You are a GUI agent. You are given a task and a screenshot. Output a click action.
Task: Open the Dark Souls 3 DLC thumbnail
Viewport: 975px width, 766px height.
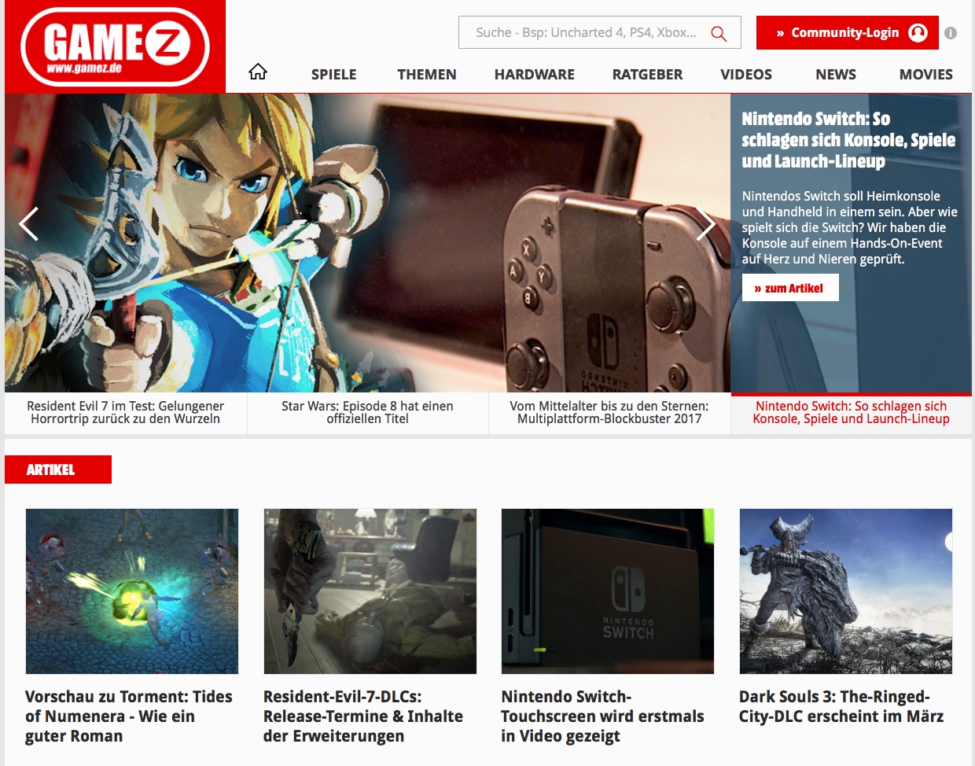point(846,591)
